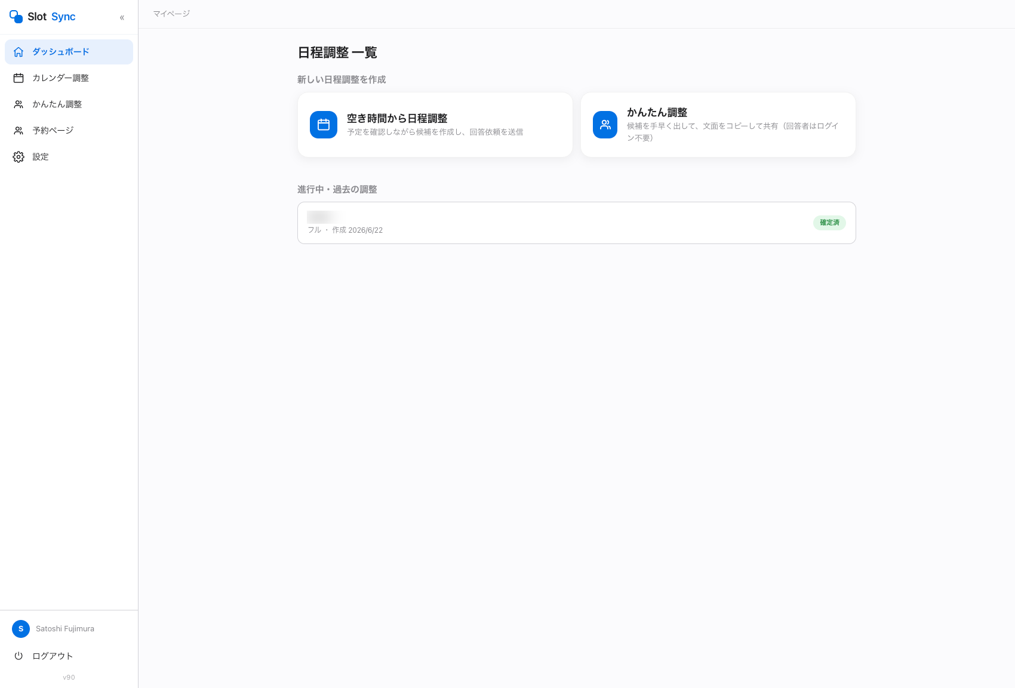This screenshot has height=688, width=1015.
Task: Click the 確定済 status badge
Action: [829, 223]
